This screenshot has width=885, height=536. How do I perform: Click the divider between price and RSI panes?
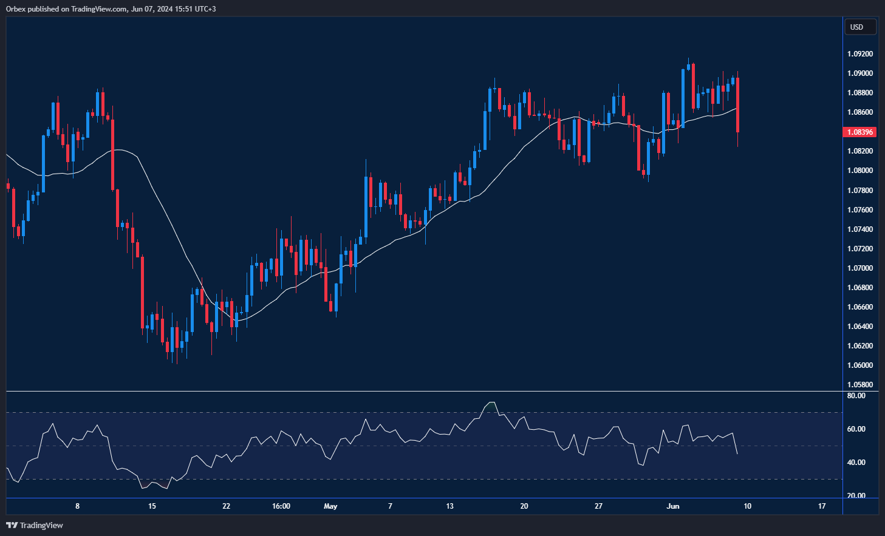tap(425, 392)
